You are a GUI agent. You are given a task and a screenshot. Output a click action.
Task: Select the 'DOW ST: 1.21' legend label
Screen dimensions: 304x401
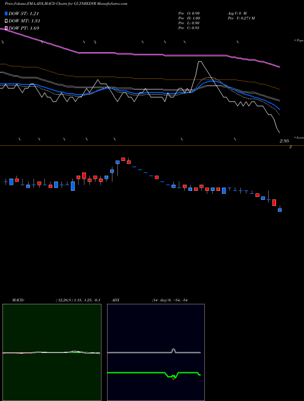click(x=24, y=13)
